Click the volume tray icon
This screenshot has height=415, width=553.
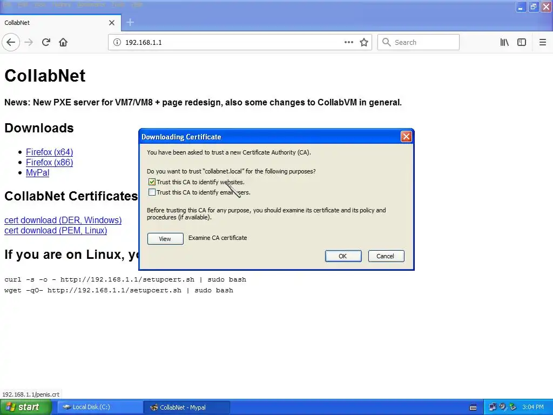point(503,407)
